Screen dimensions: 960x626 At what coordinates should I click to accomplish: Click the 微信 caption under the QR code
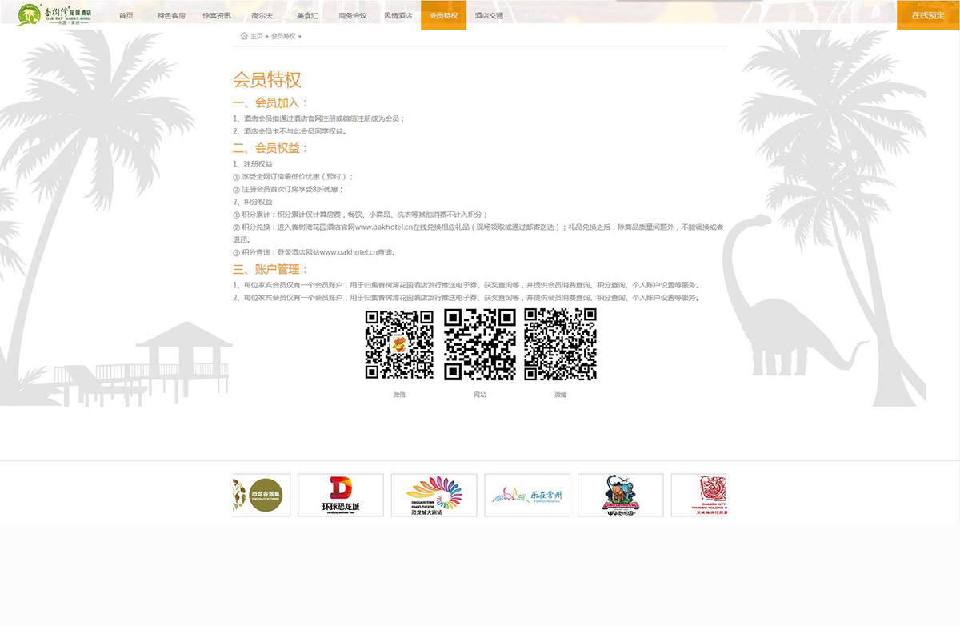(x=399, y=395)
